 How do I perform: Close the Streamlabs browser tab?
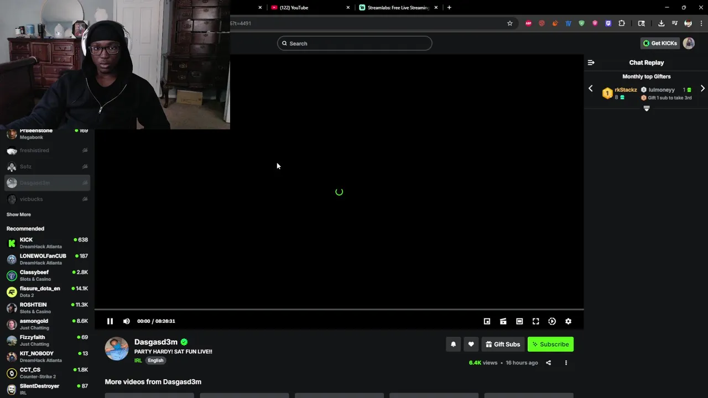(436, 8)
